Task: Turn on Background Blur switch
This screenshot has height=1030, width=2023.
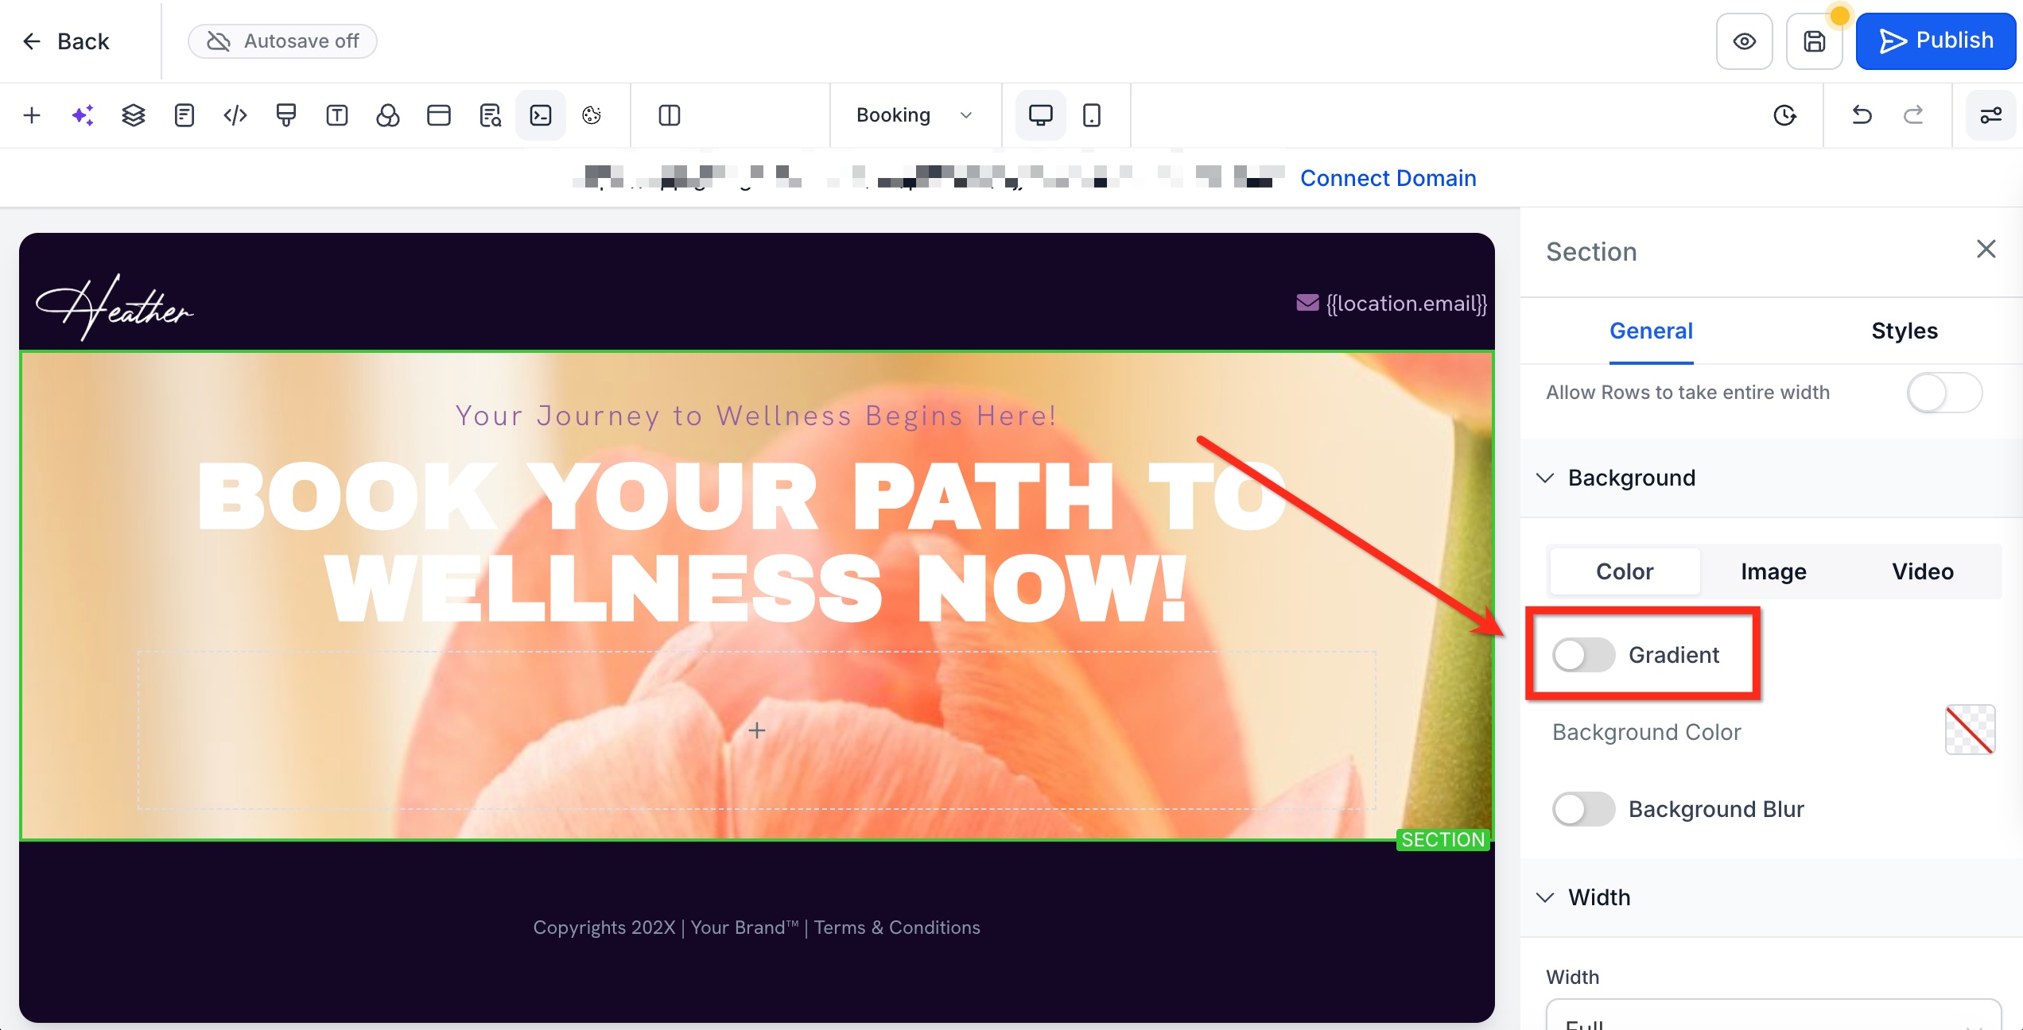Action: tap(1583, 809)
